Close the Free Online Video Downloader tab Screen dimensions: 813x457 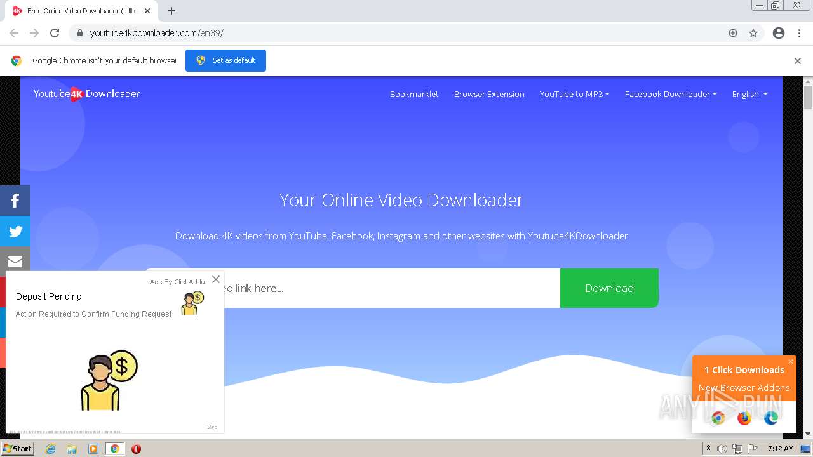pyautogui.click(x=147, y=11)
